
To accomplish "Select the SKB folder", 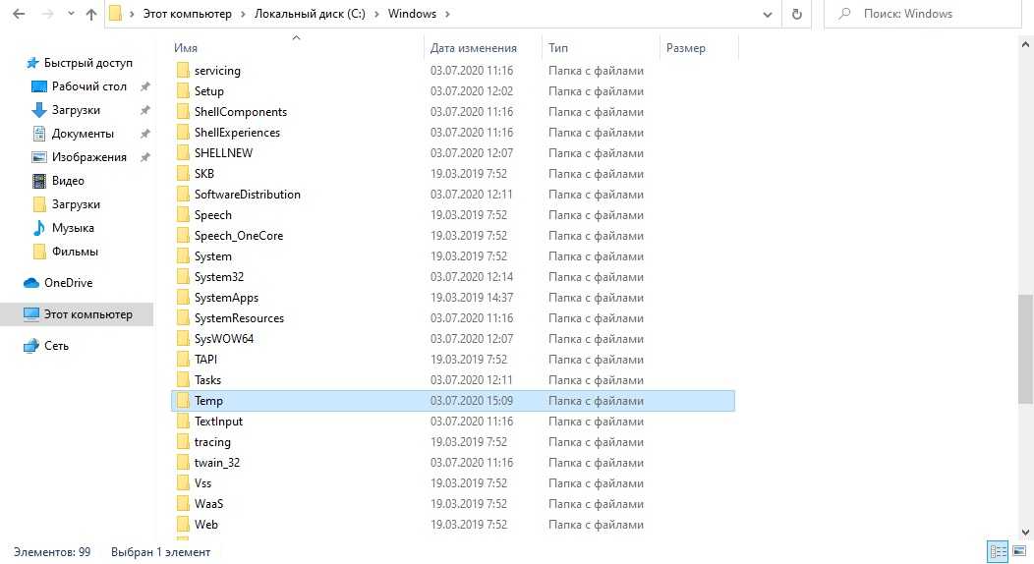I will pos(203,174).
